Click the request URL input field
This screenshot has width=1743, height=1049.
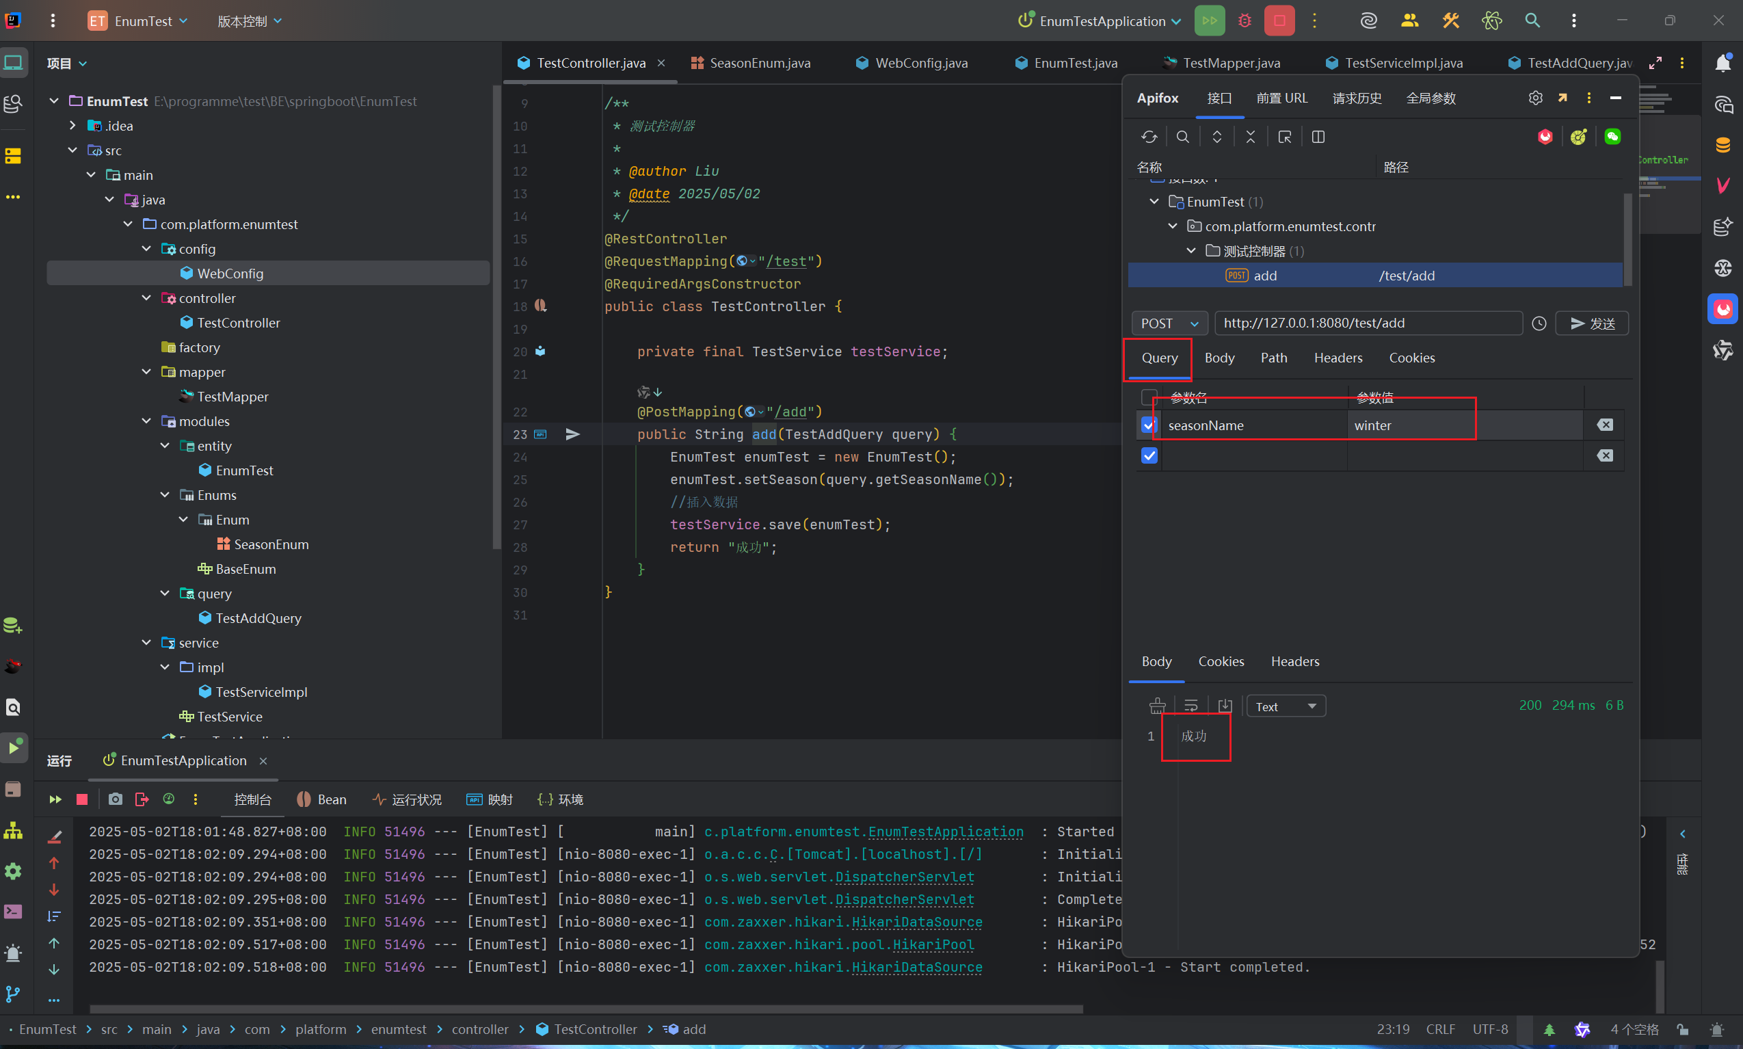[x=1367, y=323]
